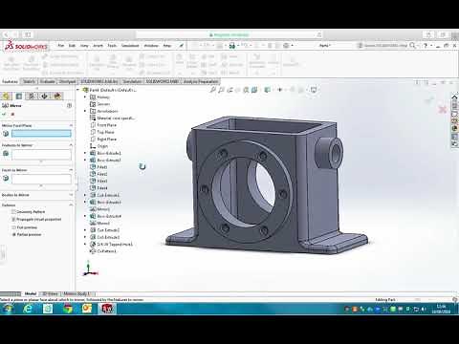This screenshot has height=344, width=459.
Task: Open the File menu
Action: coord(61,46)
